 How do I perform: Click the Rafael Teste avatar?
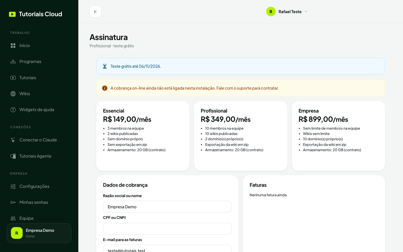(x=271, y=11)
